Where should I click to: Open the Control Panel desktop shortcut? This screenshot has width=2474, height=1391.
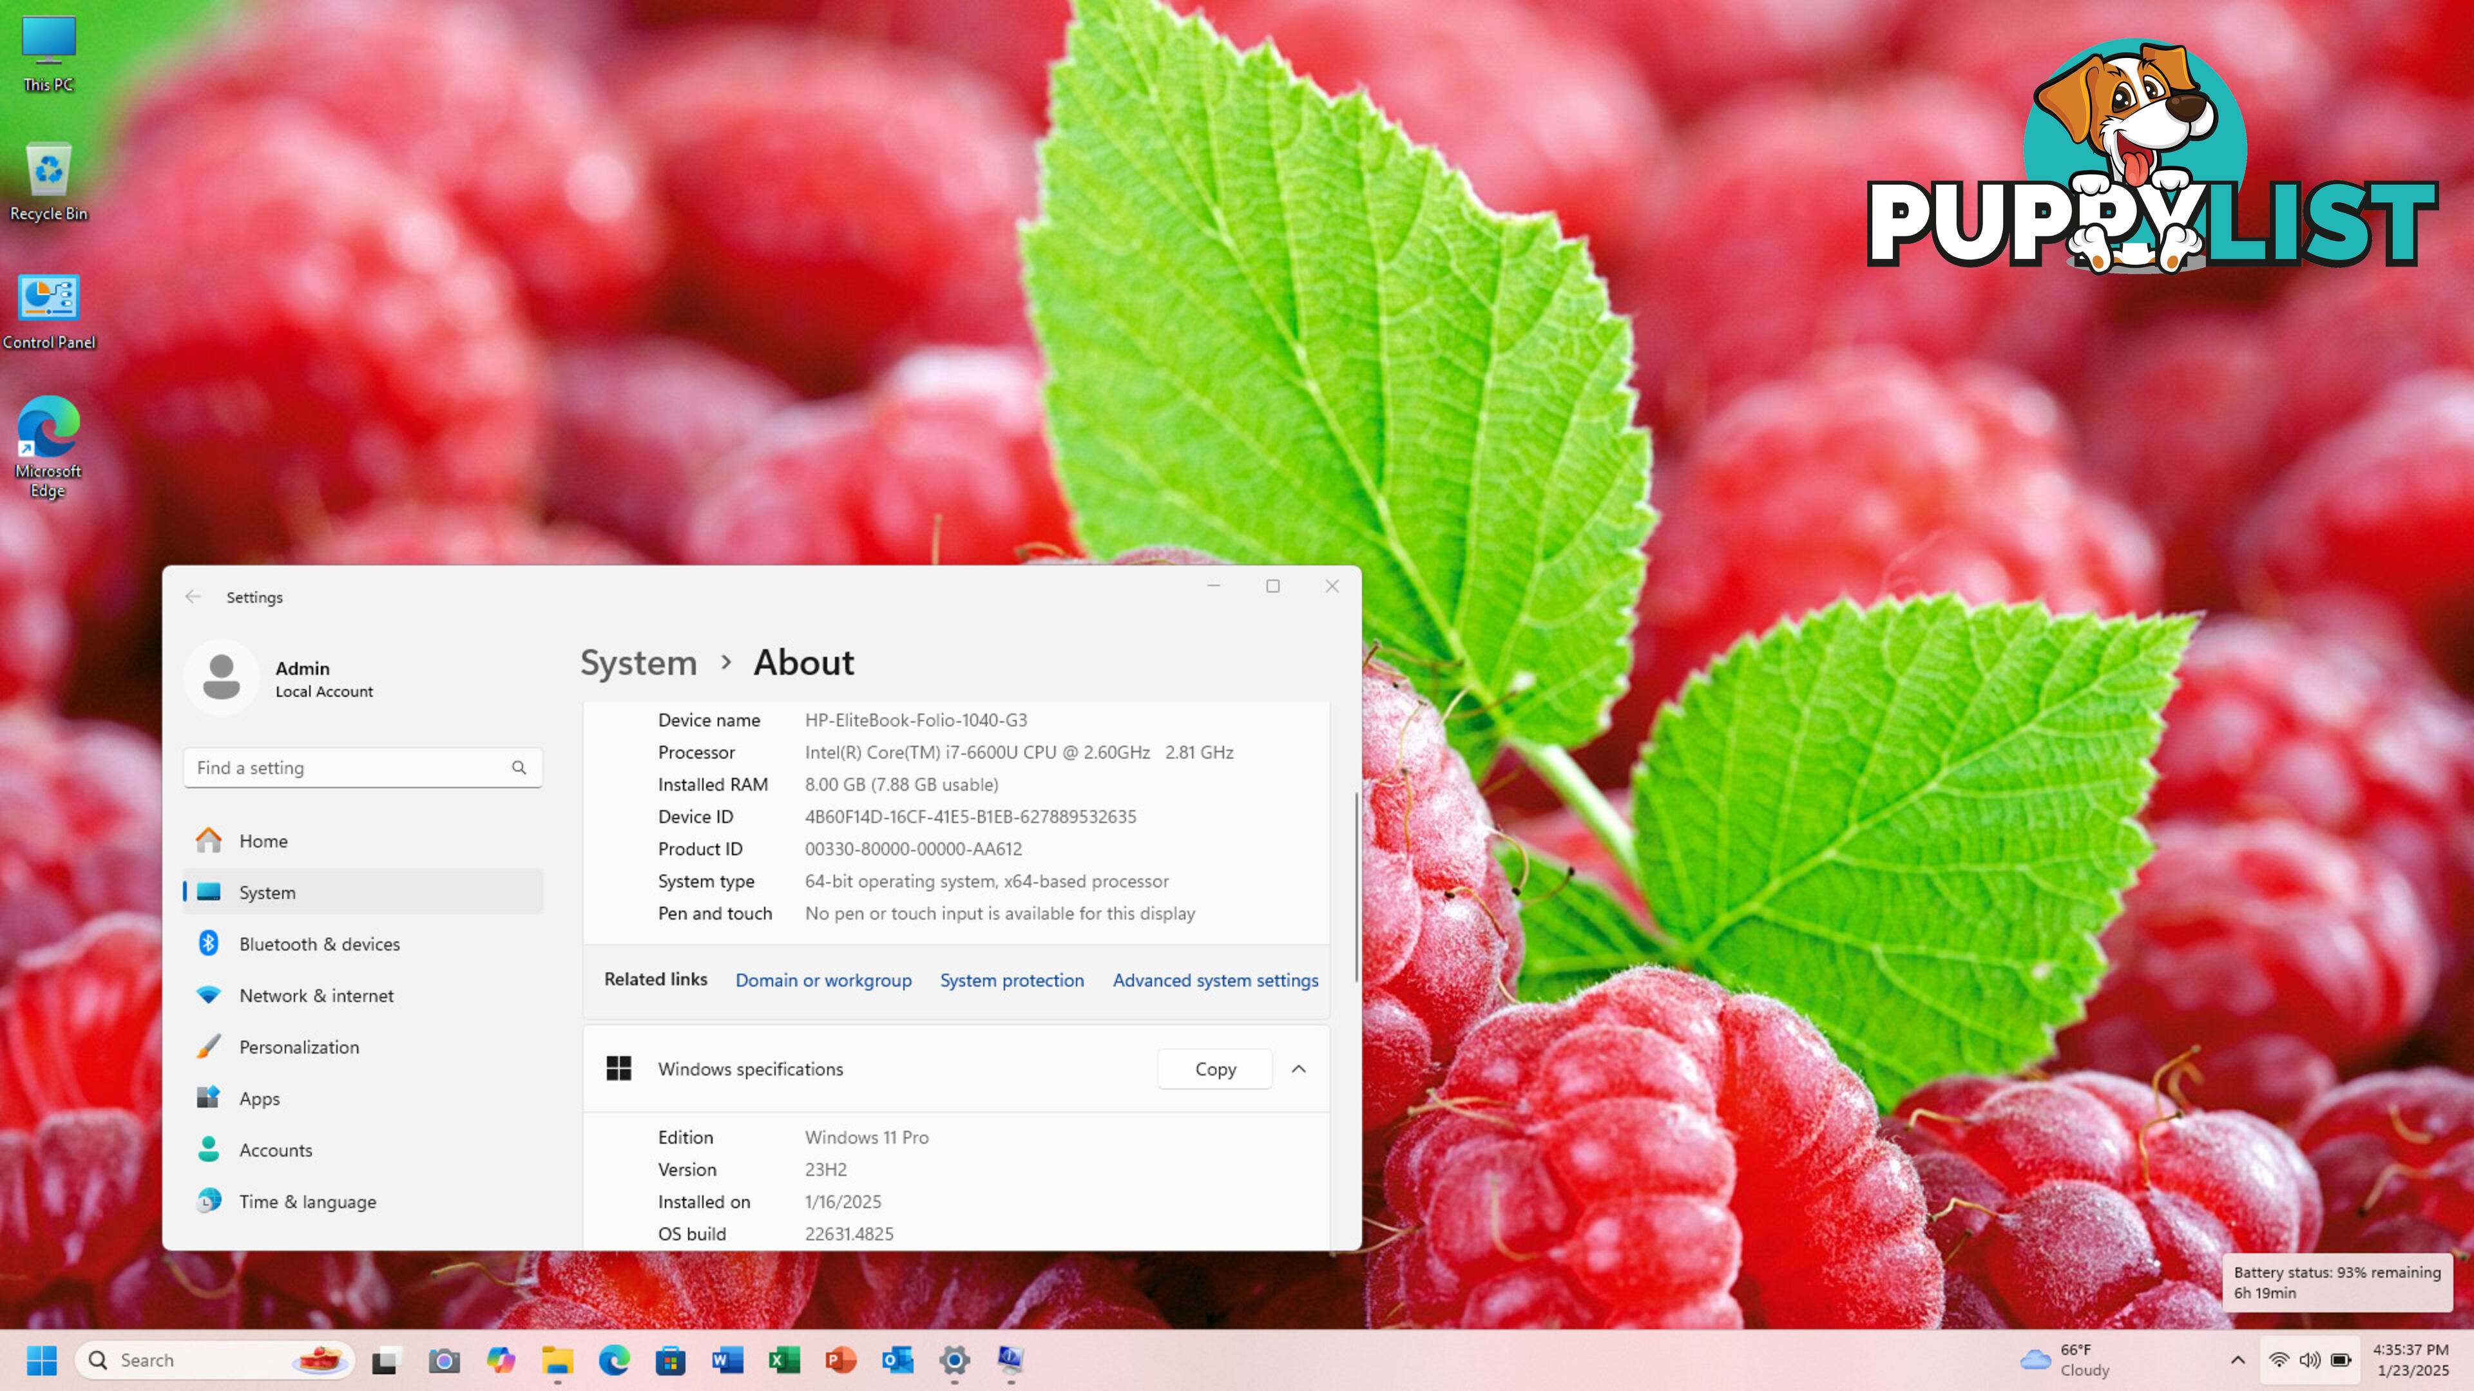coord(48,311)
